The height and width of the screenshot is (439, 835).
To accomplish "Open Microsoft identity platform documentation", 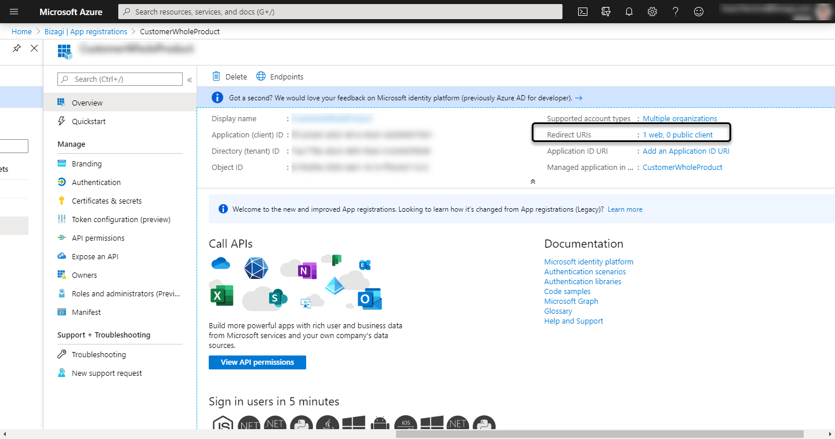I will tap(589, 262).
